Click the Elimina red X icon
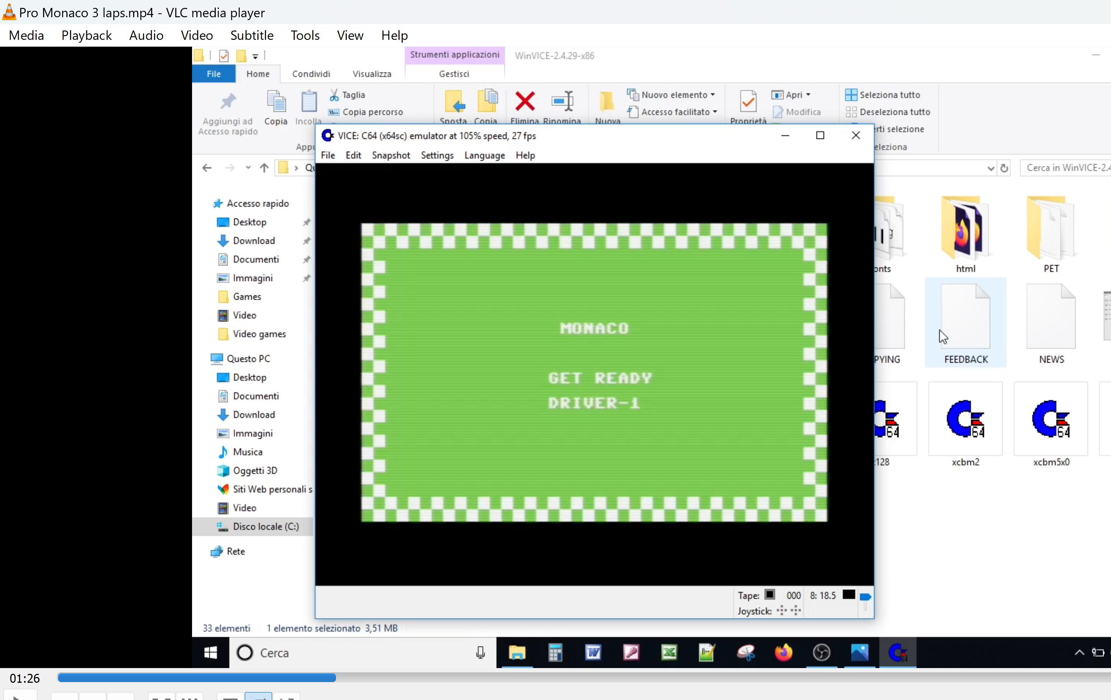This screenshot has width=1111, height=700. tap(524, 102)
